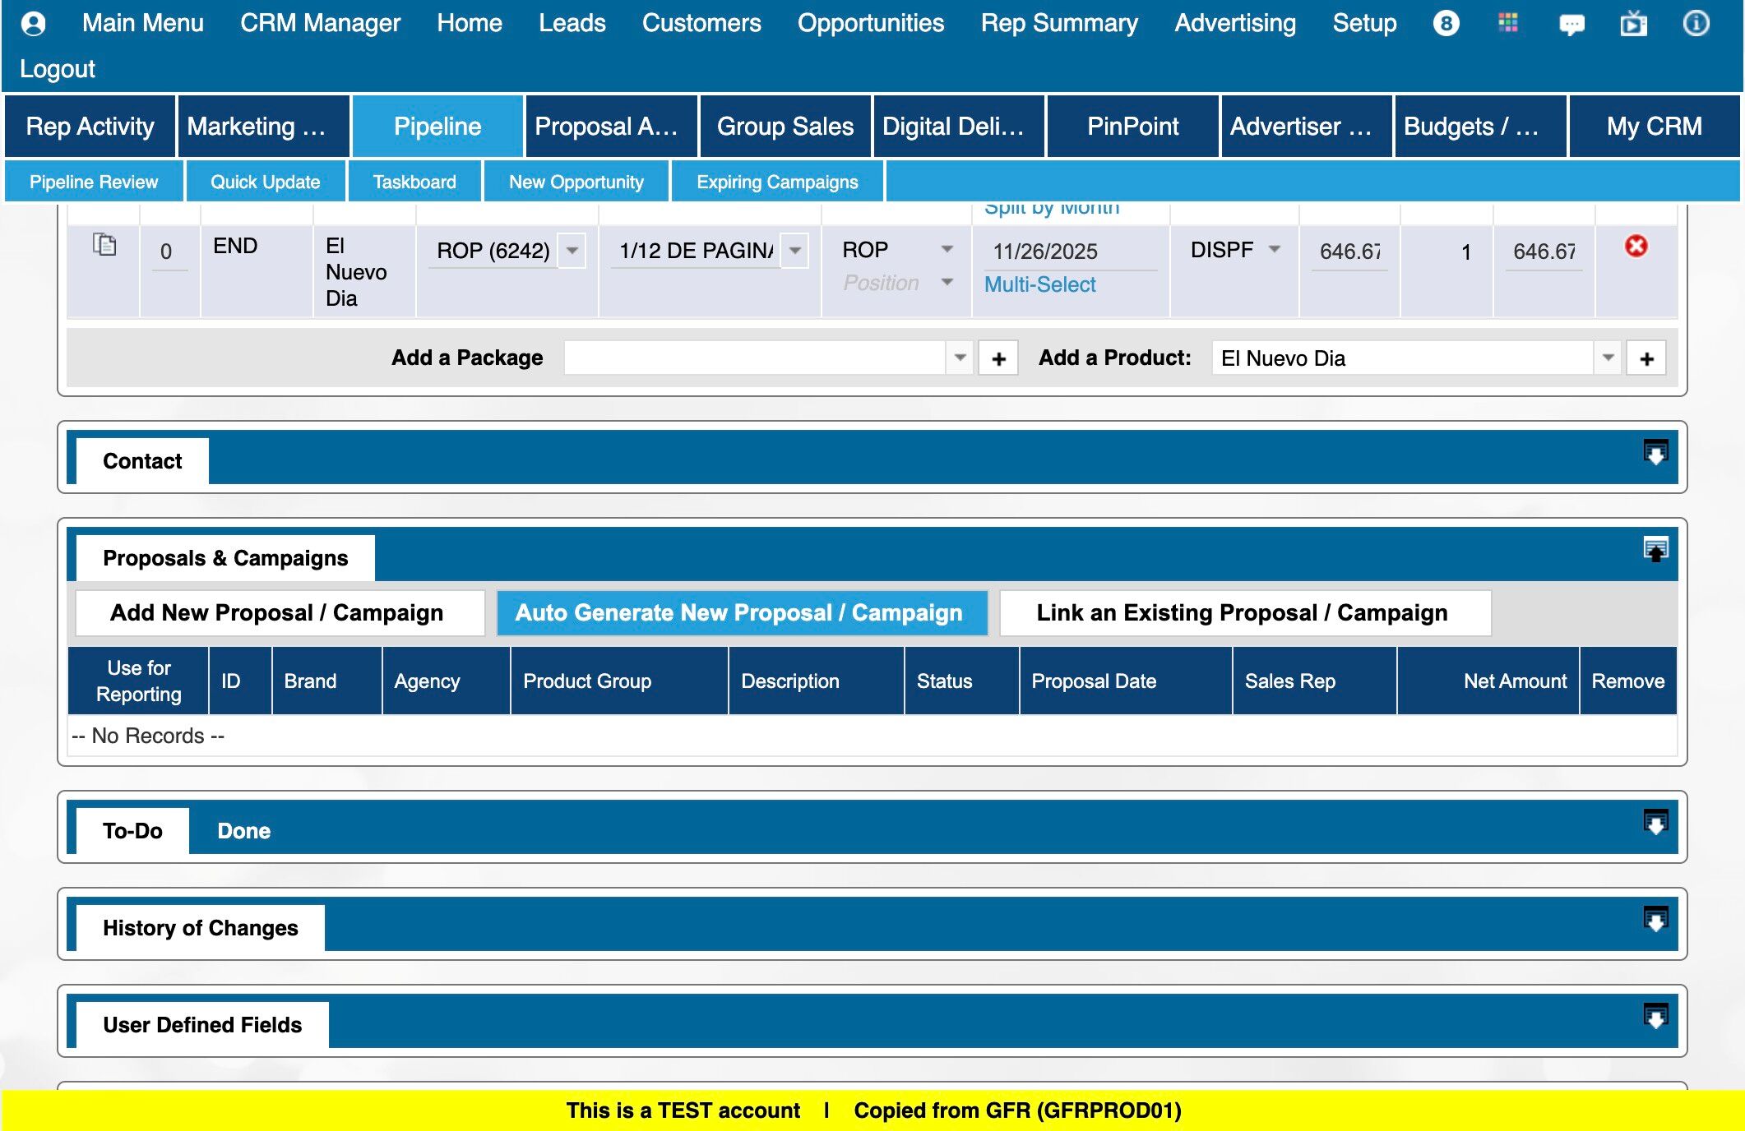Open the DISPF rate dropdown

pos(1275,249)
